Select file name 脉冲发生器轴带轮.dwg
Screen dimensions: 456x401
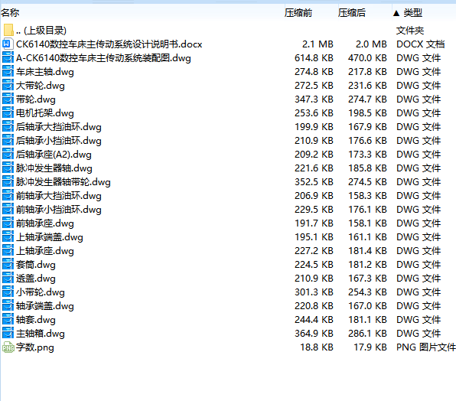point(64,182)
